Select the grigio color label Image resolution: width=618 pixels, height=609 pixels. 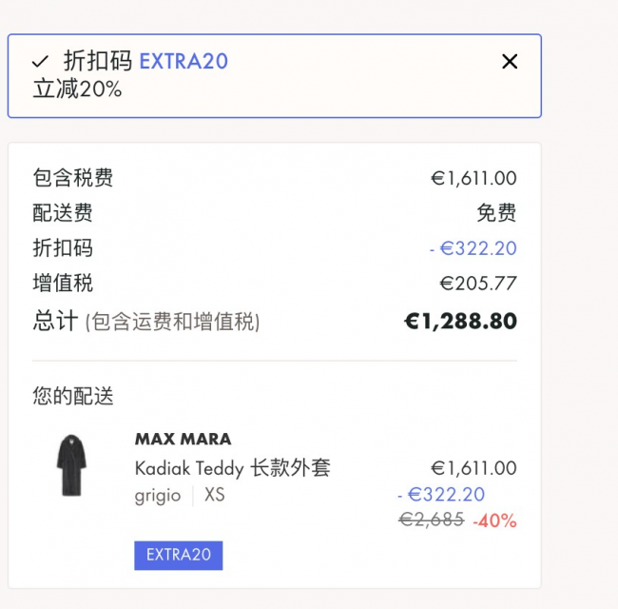point(158,496)
